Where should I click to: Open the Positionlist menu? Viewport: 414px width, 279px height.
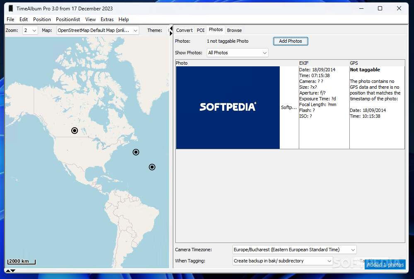pyautogui.click(x=68, y=19)
